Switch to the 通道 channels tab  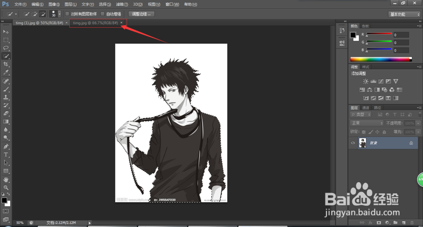pyautogui.click(x=365, y=107)
